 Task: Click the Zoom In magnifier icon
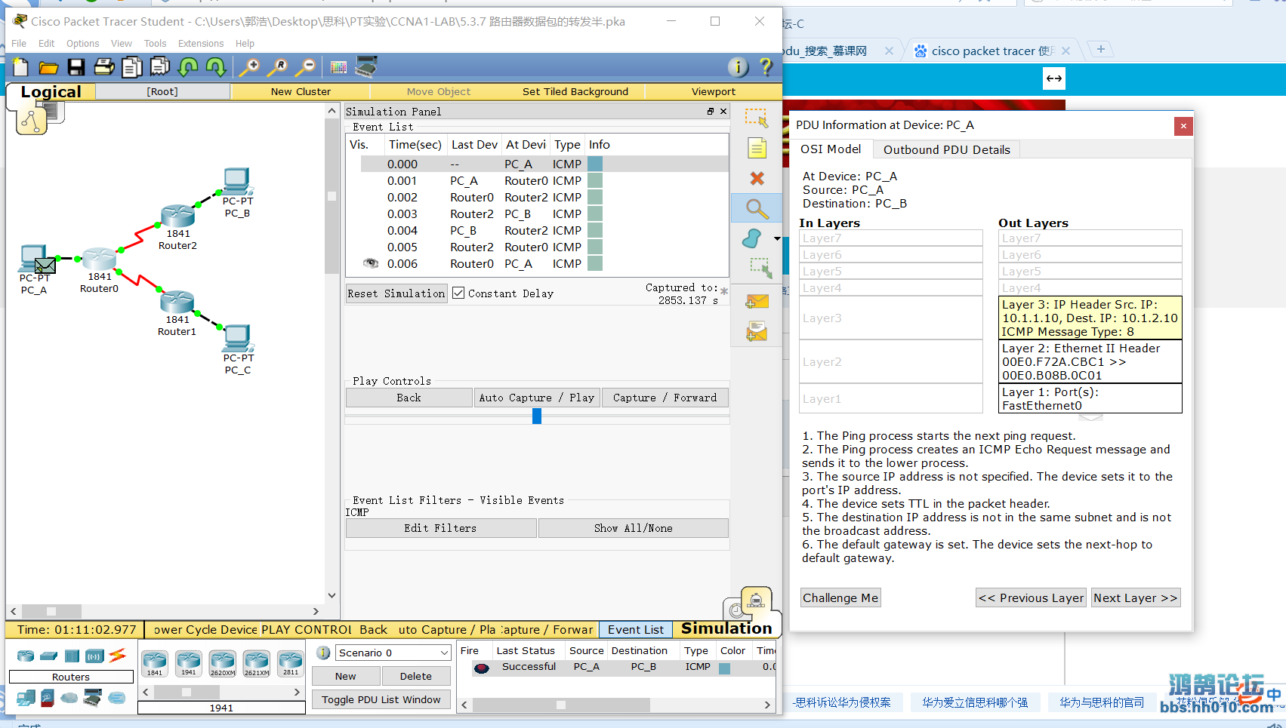click(x=248, y=68)
